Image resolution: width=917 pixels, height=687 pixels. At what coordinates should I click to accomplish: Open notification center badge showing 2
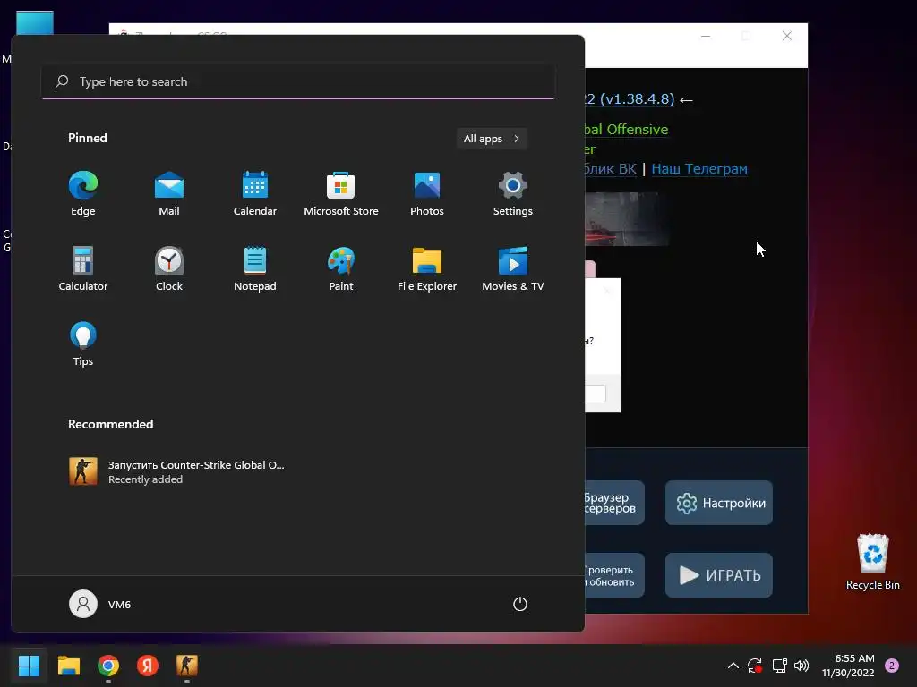892,666
